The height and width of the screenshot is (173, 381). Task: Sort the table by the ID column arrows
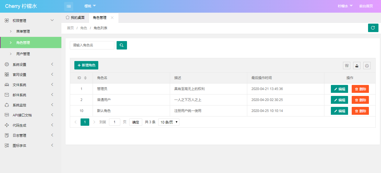click(x=85, y=78)
